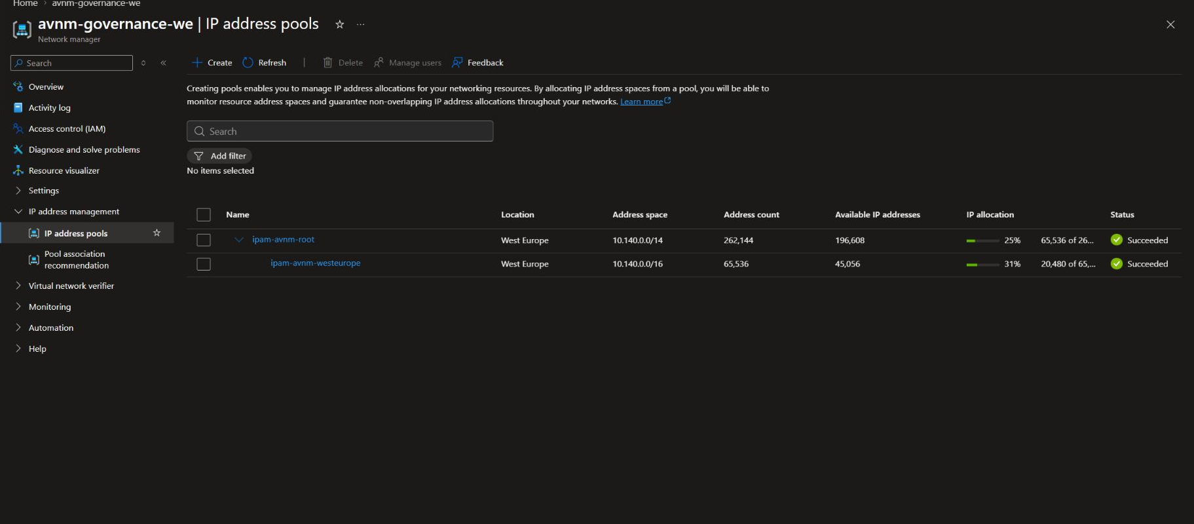Click the 31% allocation progress bar
Viewport: 1194px width, 524px height.
tap(982, 265)
